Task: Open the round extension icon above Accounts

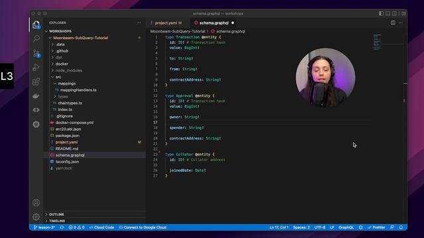Action: [x=36, y=124]
